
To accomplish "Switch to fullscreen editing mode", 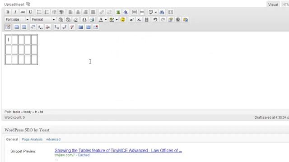I will coord(171,12).
